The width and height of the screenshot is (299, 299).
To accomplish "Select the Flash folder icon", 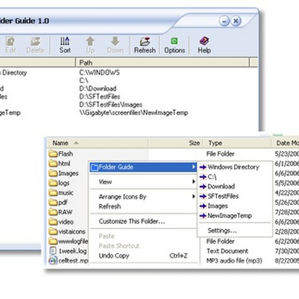I will tap(53, 154).
